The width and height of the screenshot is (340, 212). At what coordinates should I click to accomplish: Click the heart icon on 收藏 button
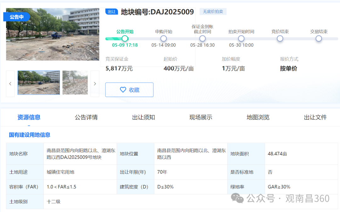tap(123, 89)
